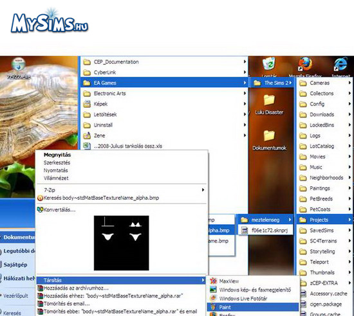Open the Társítás submenu
This screenshot has height=316, width=354.
coord(122,280)
